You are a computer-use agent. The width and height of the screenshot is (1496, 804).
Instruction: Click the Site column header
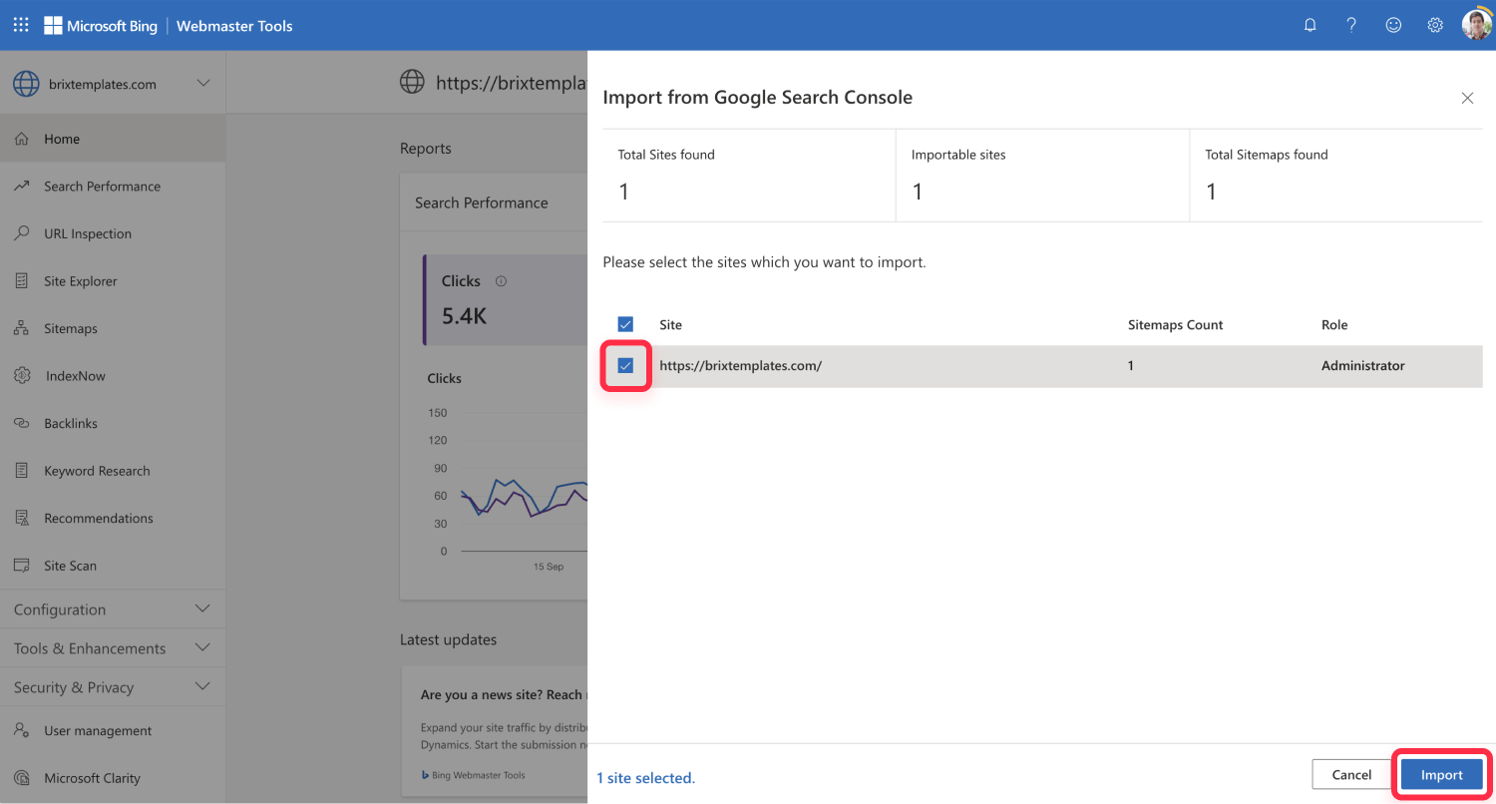tap(670, 325)
